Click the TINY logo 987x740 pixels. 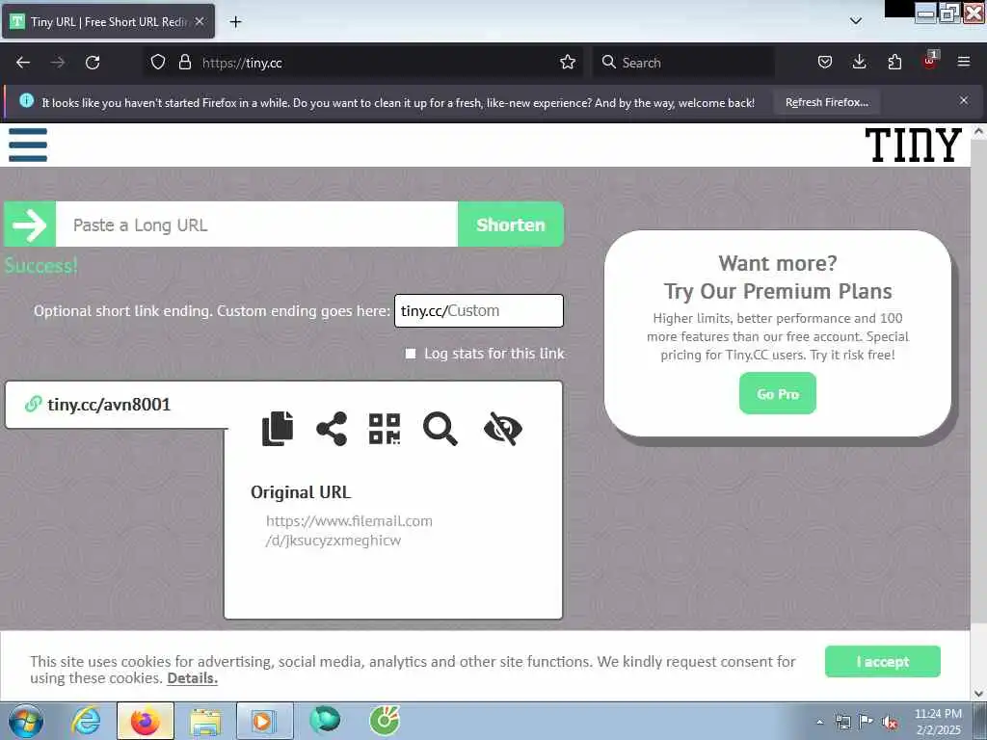click(x=913, y=145)
